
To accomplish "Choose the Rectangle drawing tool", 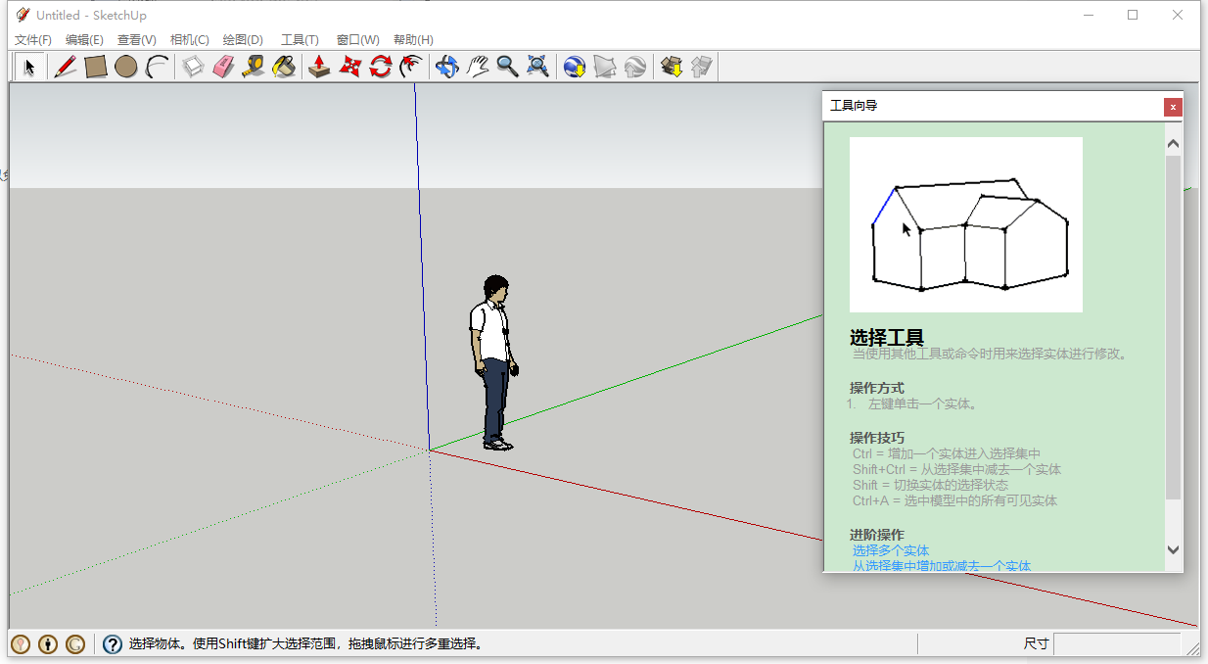I will [x=96, y=67].
